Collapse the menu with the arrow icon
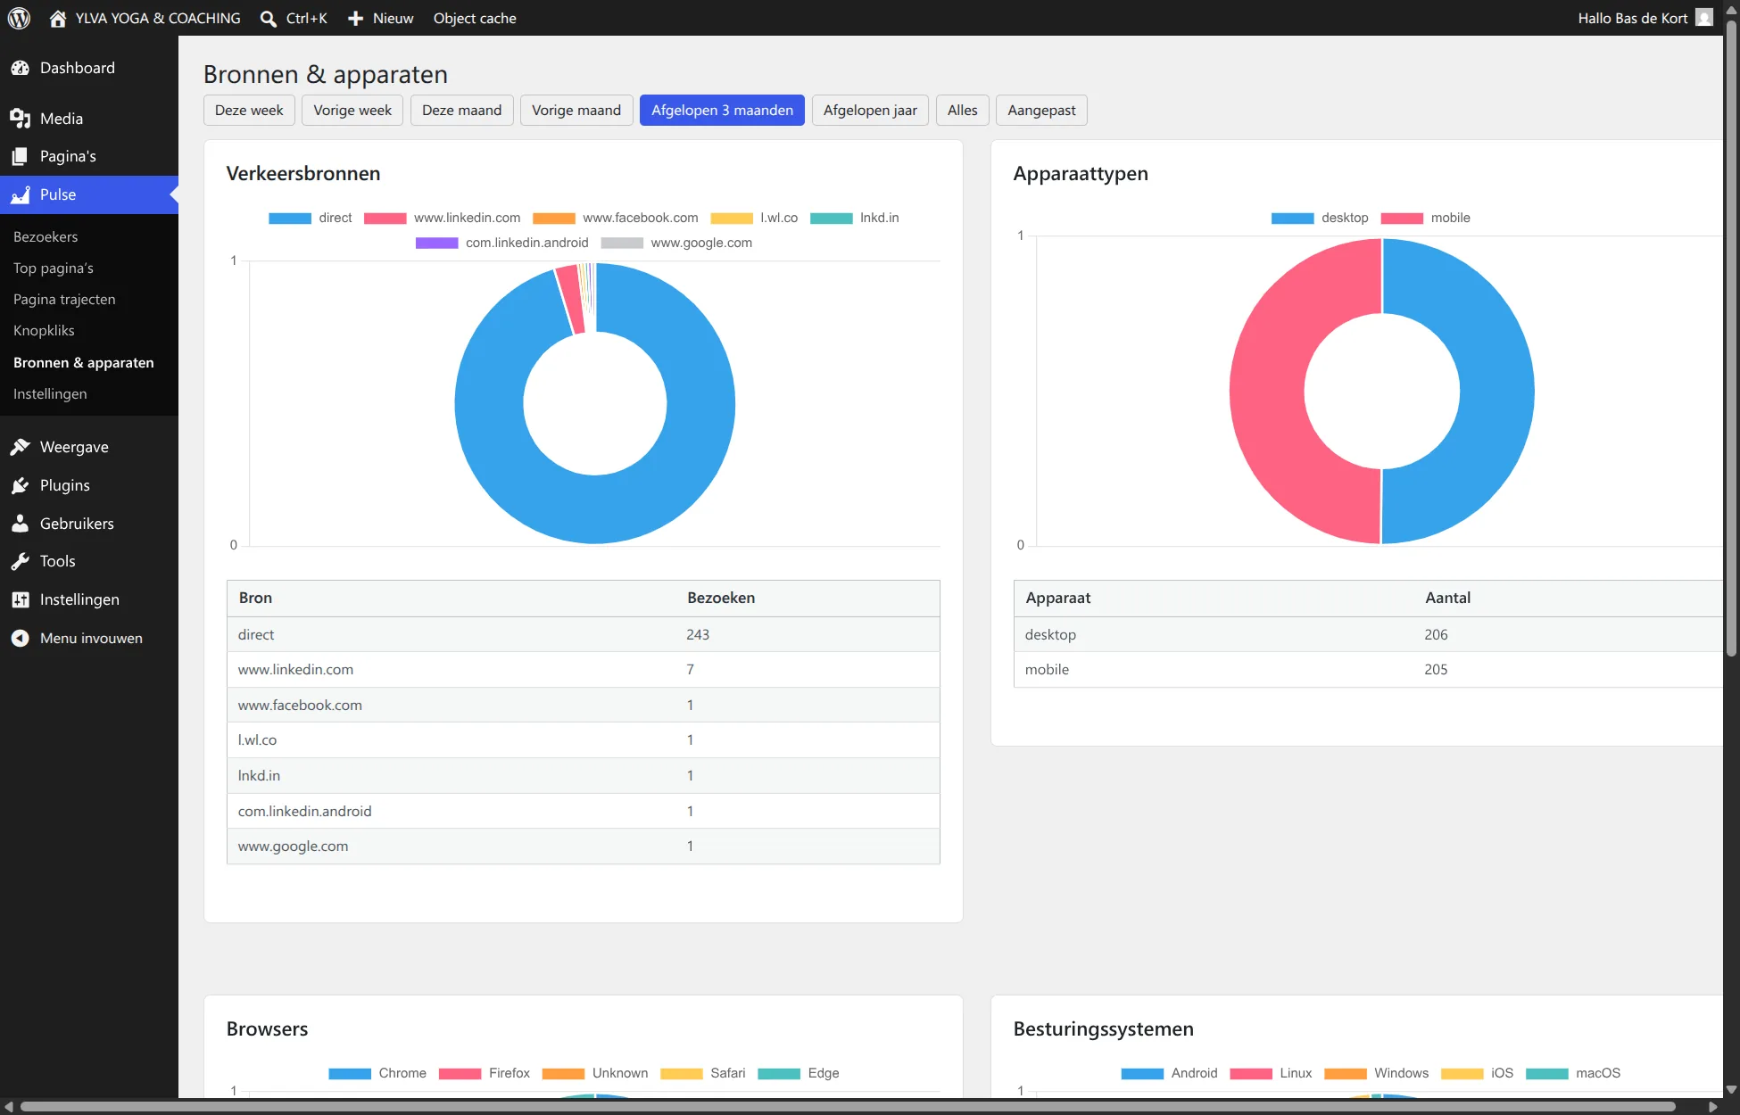This screenshot has width=1740, height=1115. [x=20, y=638]
